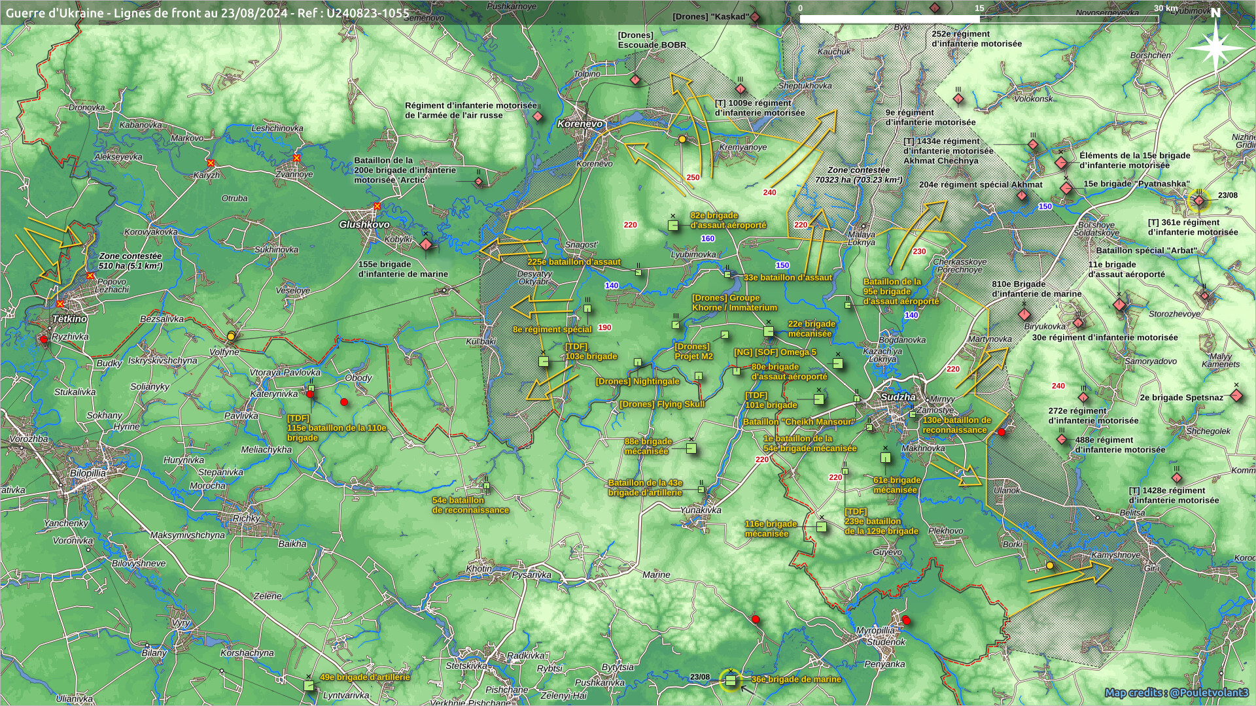Click the map title reference header

(207, 12)
